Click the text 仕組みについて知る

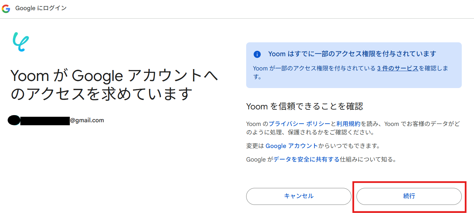coord(368,159)
